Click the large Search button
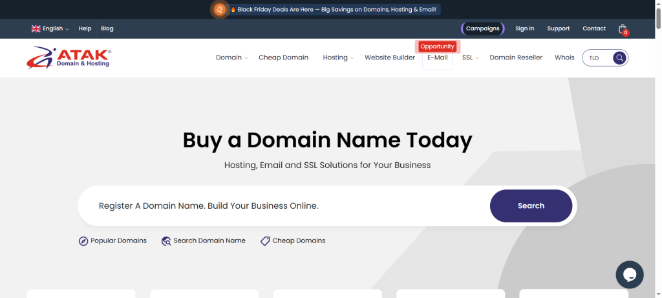 point(531,206)
